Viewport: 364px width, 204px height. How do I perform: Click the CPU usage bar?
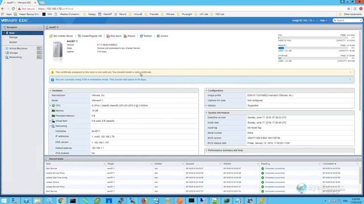coord(313,38)
